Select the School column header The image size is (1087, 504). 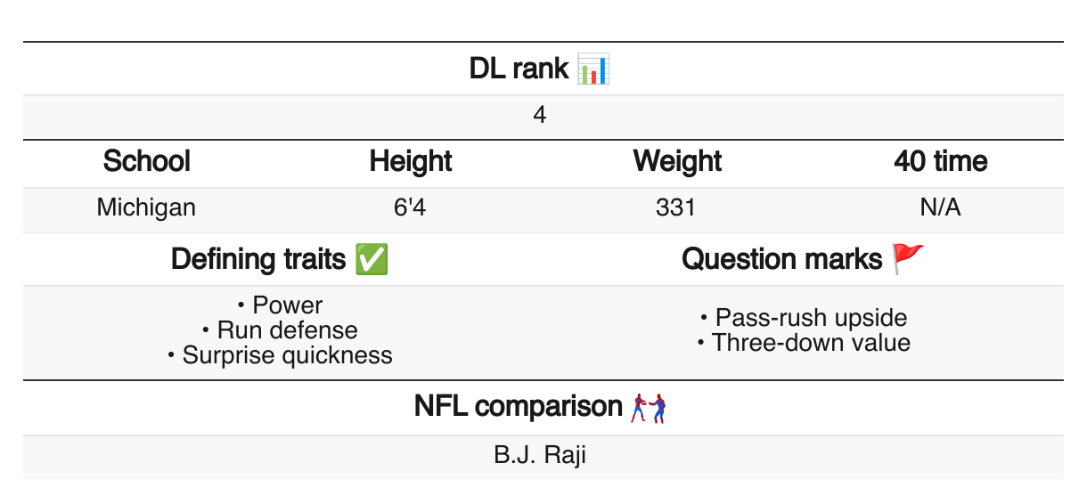[x=147, y=162]
